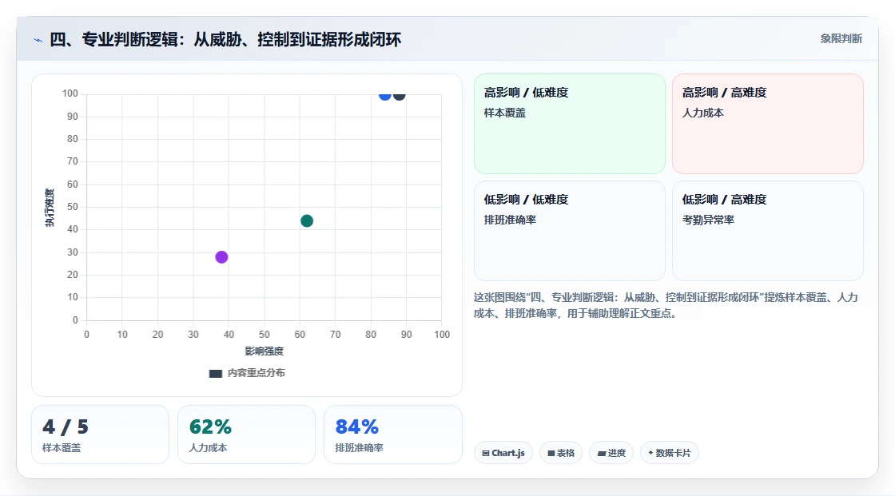Screen dimensions: 895x496
Task: Open the 高影响 / 高难度 quadrant card
Action: click(x=768, y=123)
